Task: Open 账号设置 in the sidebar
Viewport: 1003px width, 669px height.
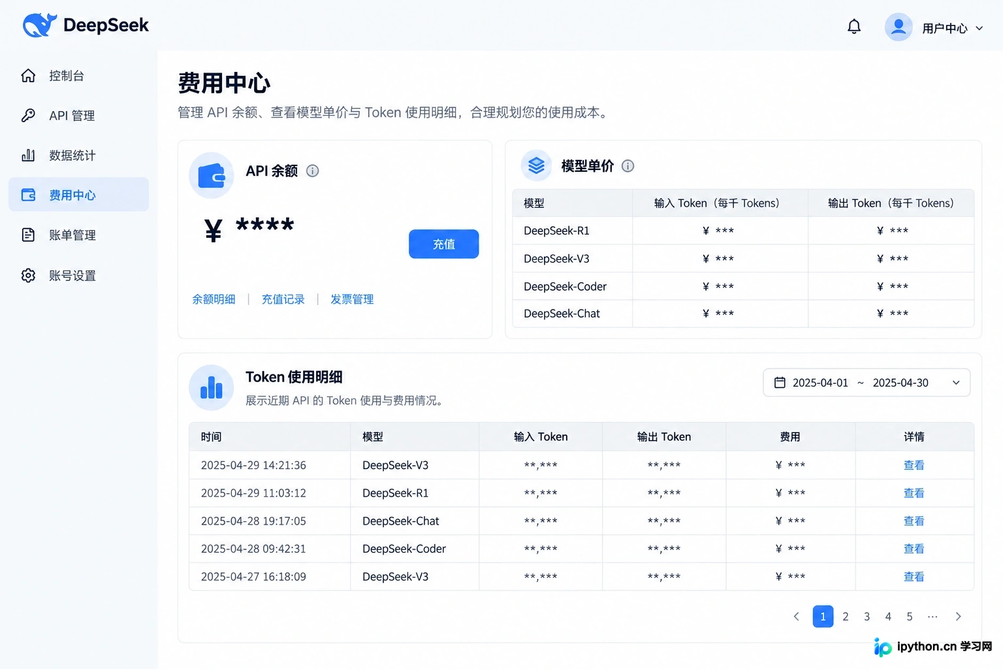Action: point(78,276)
